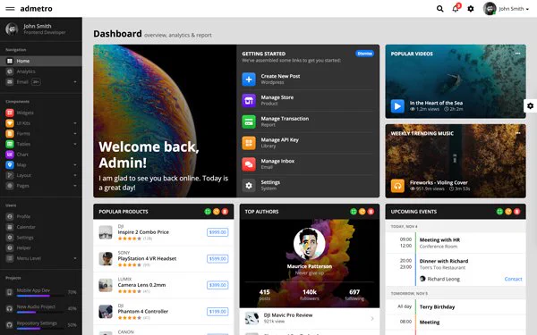Go to Home in the sidebar
This screenshot has height=335, width=537.
click(x=41, y=61)
